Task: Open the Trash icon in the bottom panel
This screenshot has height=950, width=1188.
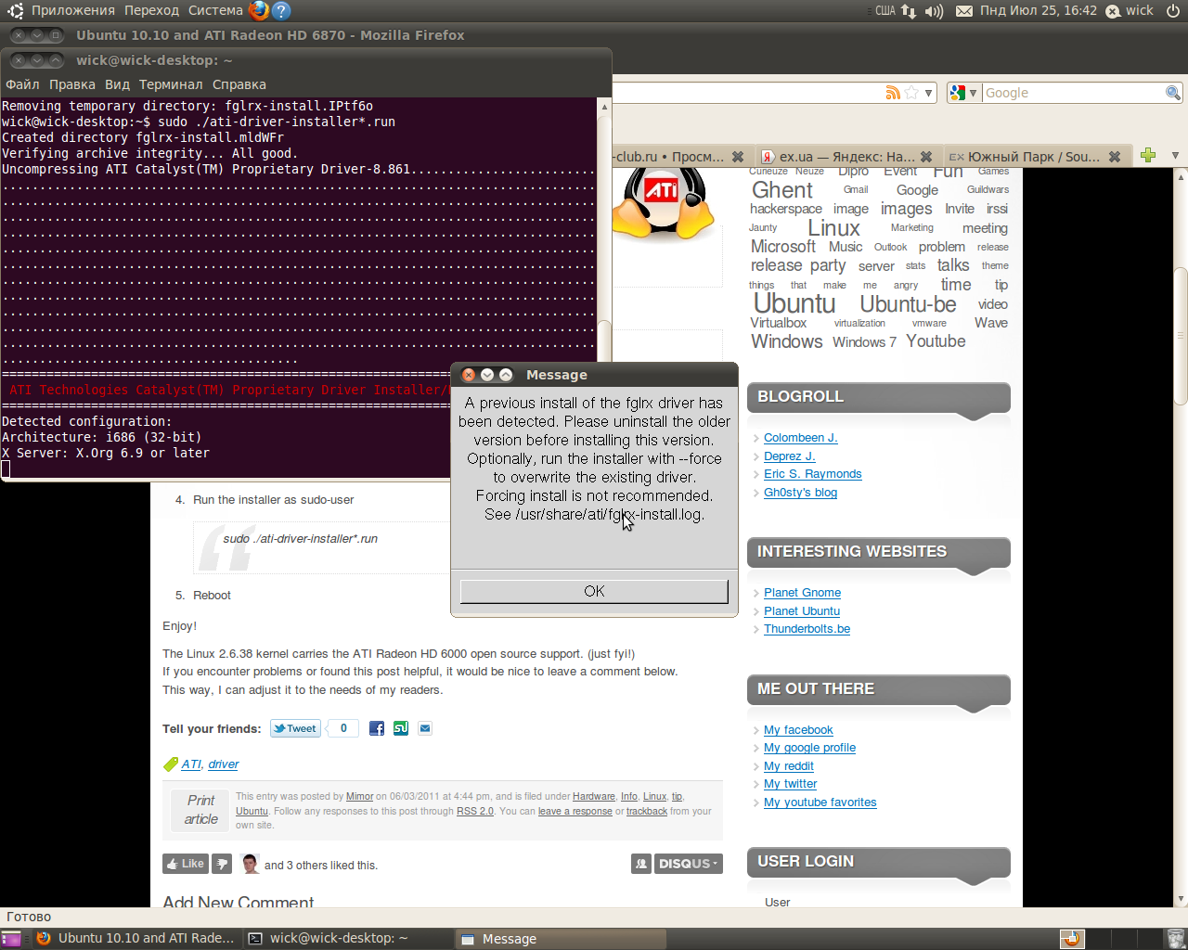Action: 1175,939
